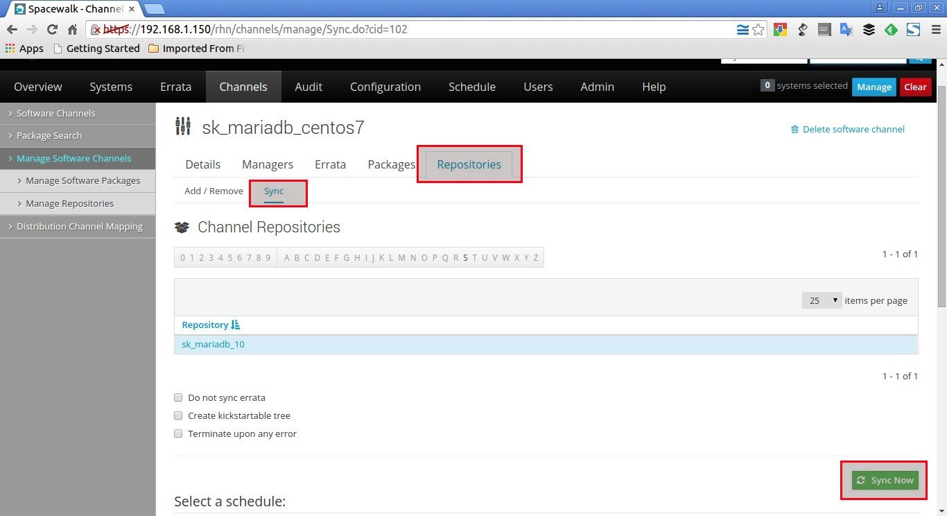
Task: Sort repositories using the Repository sort icon
Action: (236, 325)
